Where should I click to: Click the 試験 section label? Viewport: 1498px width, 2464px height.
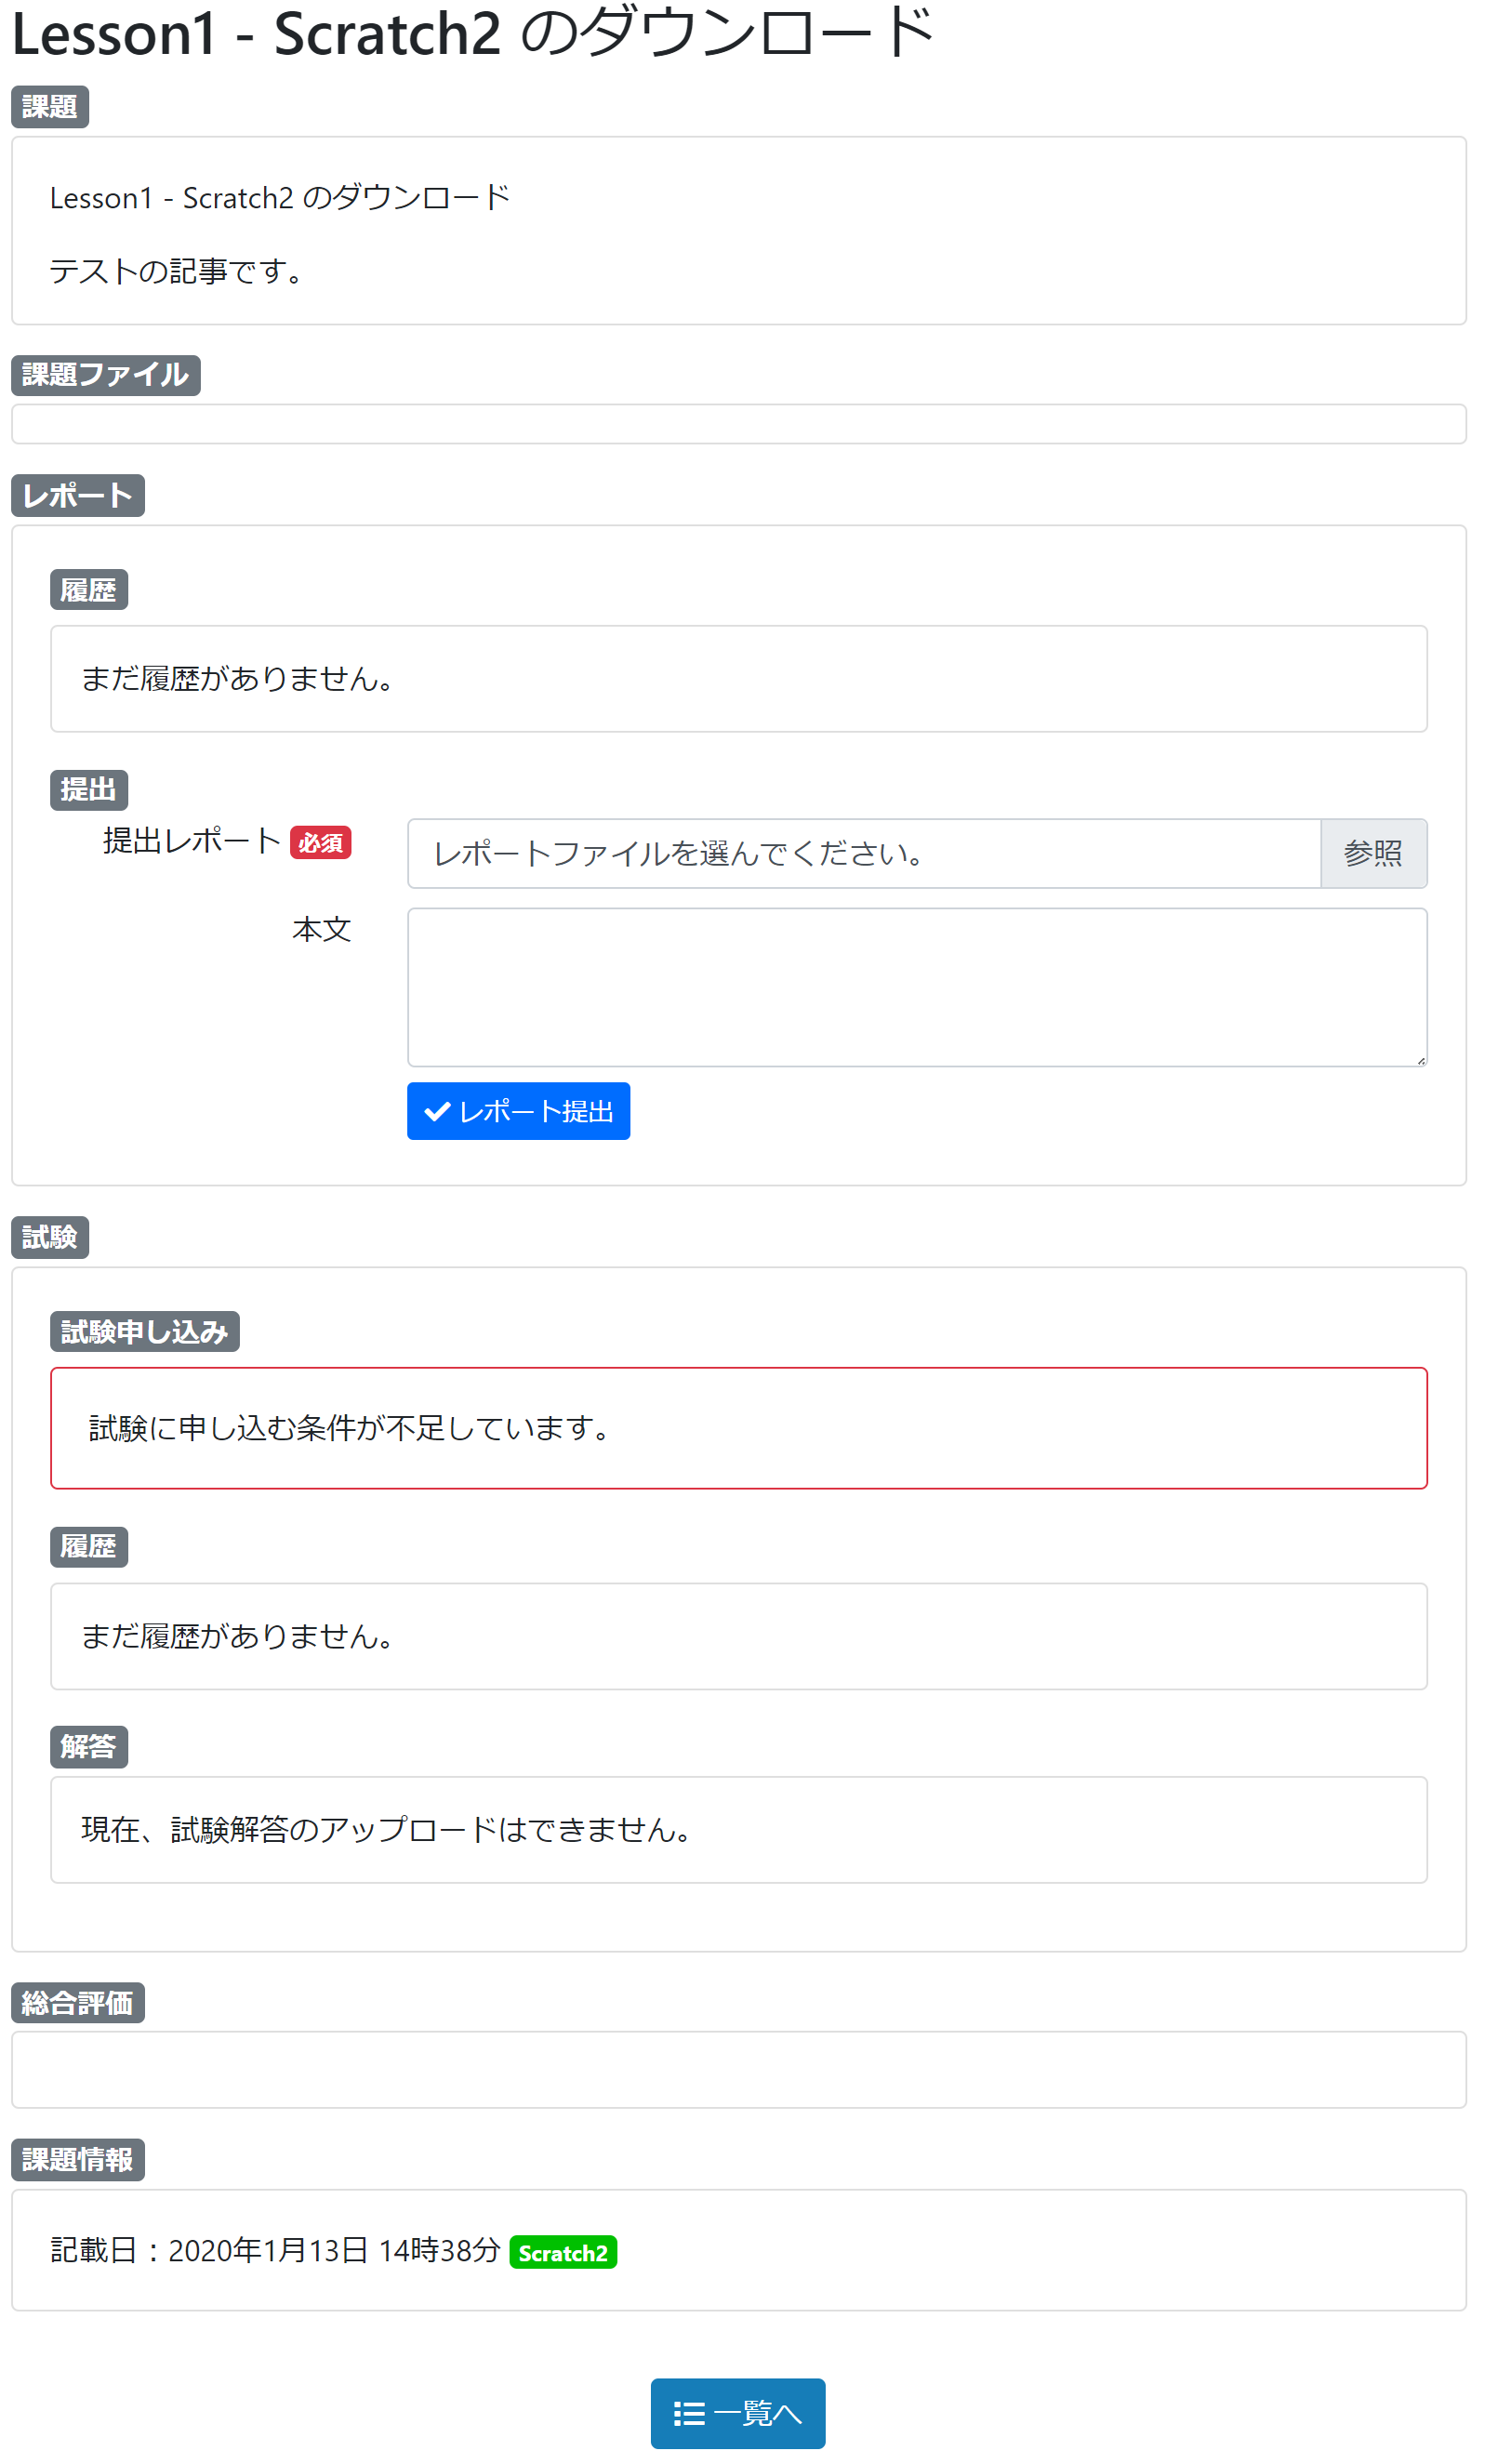click(50, 1237)
